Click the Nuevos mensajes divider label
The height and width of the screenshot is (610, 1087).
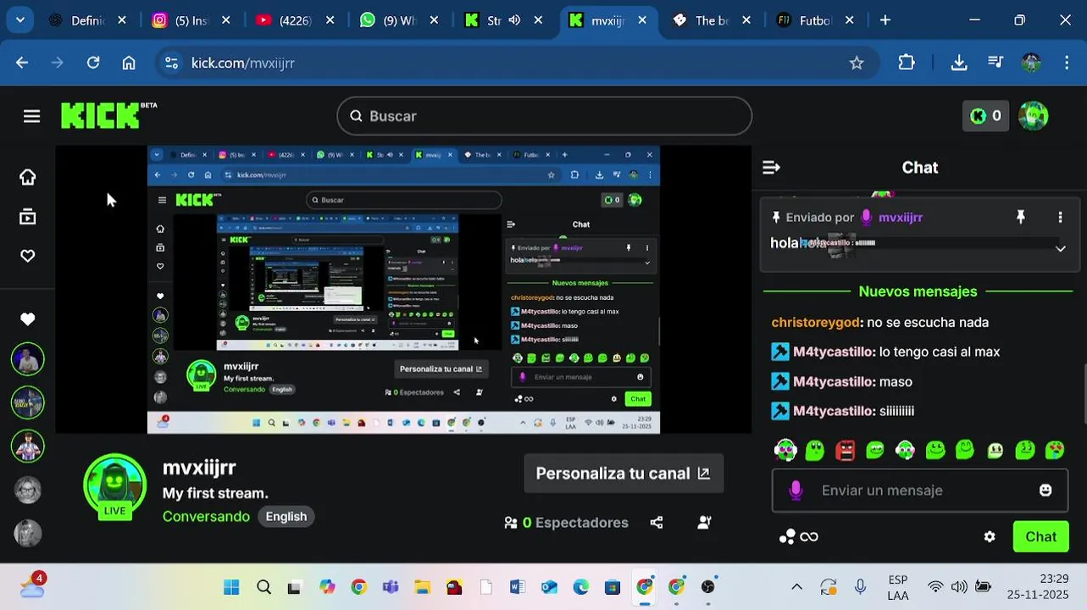pyautogui.click(x=918, y=291)
